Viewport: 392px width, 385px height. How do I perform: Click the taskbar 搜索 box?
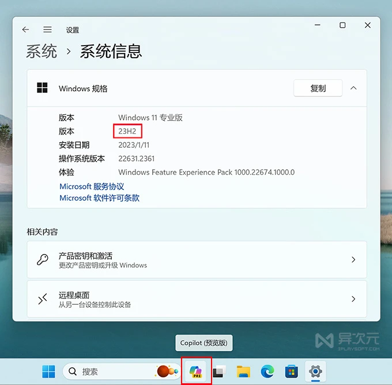click(x=121, y=372)
